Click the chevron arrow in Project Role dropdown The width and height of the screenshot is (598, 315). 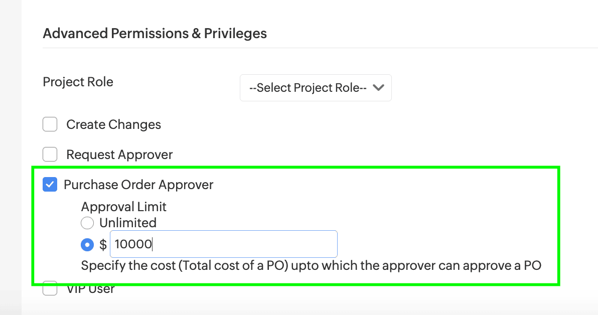[379, 88]
